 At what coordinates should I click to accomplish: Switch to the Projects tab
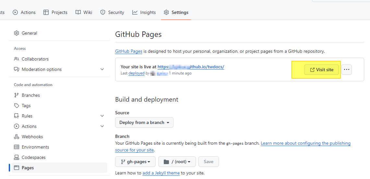click(x=55, y=12)
